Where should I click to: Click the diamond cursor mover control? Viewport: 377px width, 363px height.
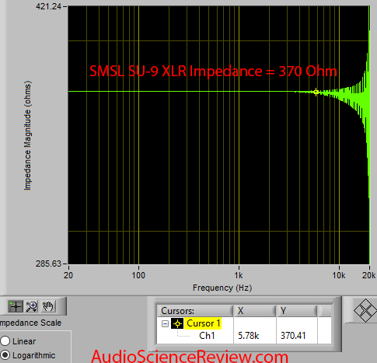pos(365,310)
